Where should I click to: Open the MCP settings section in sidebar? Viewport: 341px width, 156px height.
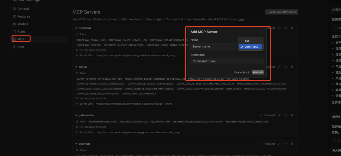click(x=21, y=39)
